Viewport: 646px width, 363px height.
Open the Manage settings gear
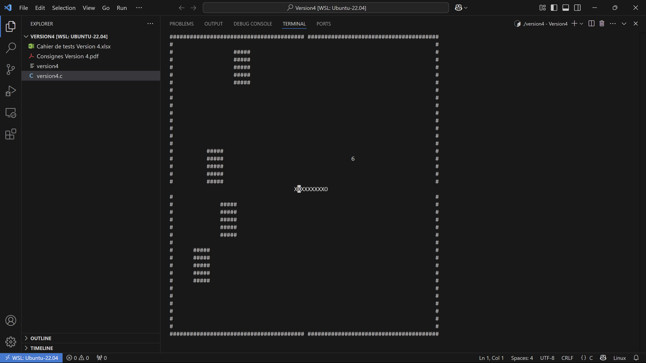coord(11,341)
